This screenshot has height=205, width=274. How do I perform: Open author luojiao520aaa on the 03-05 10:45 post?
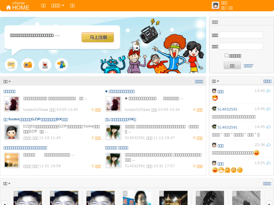tap(36, 109)
